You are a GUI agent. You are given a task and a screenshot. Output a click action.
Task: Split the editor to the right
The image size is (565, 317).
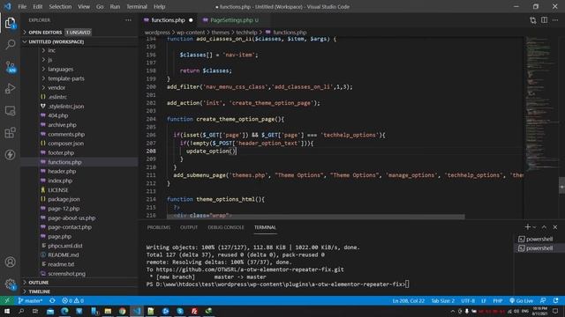[x=544, y=20]
